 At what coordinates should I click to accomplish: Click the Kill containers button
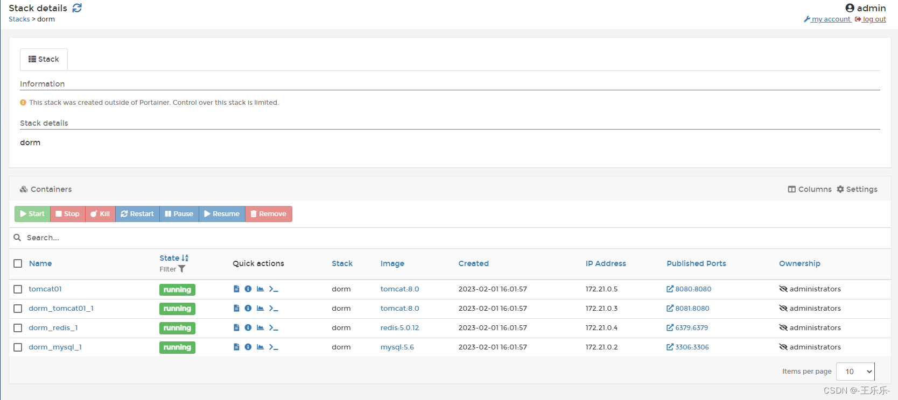(x=100, y=214)
